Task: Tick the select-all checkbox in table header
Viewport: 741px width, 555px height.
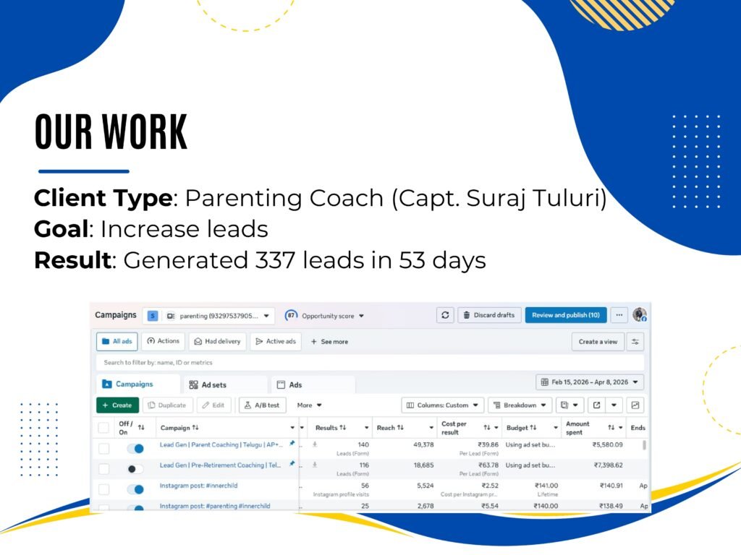Action: click(x=103, y=428)
